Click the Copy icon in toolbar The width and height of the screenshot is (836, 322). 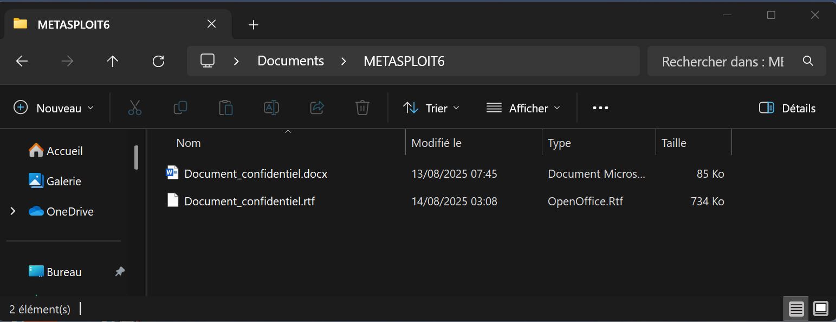[180, 108]
